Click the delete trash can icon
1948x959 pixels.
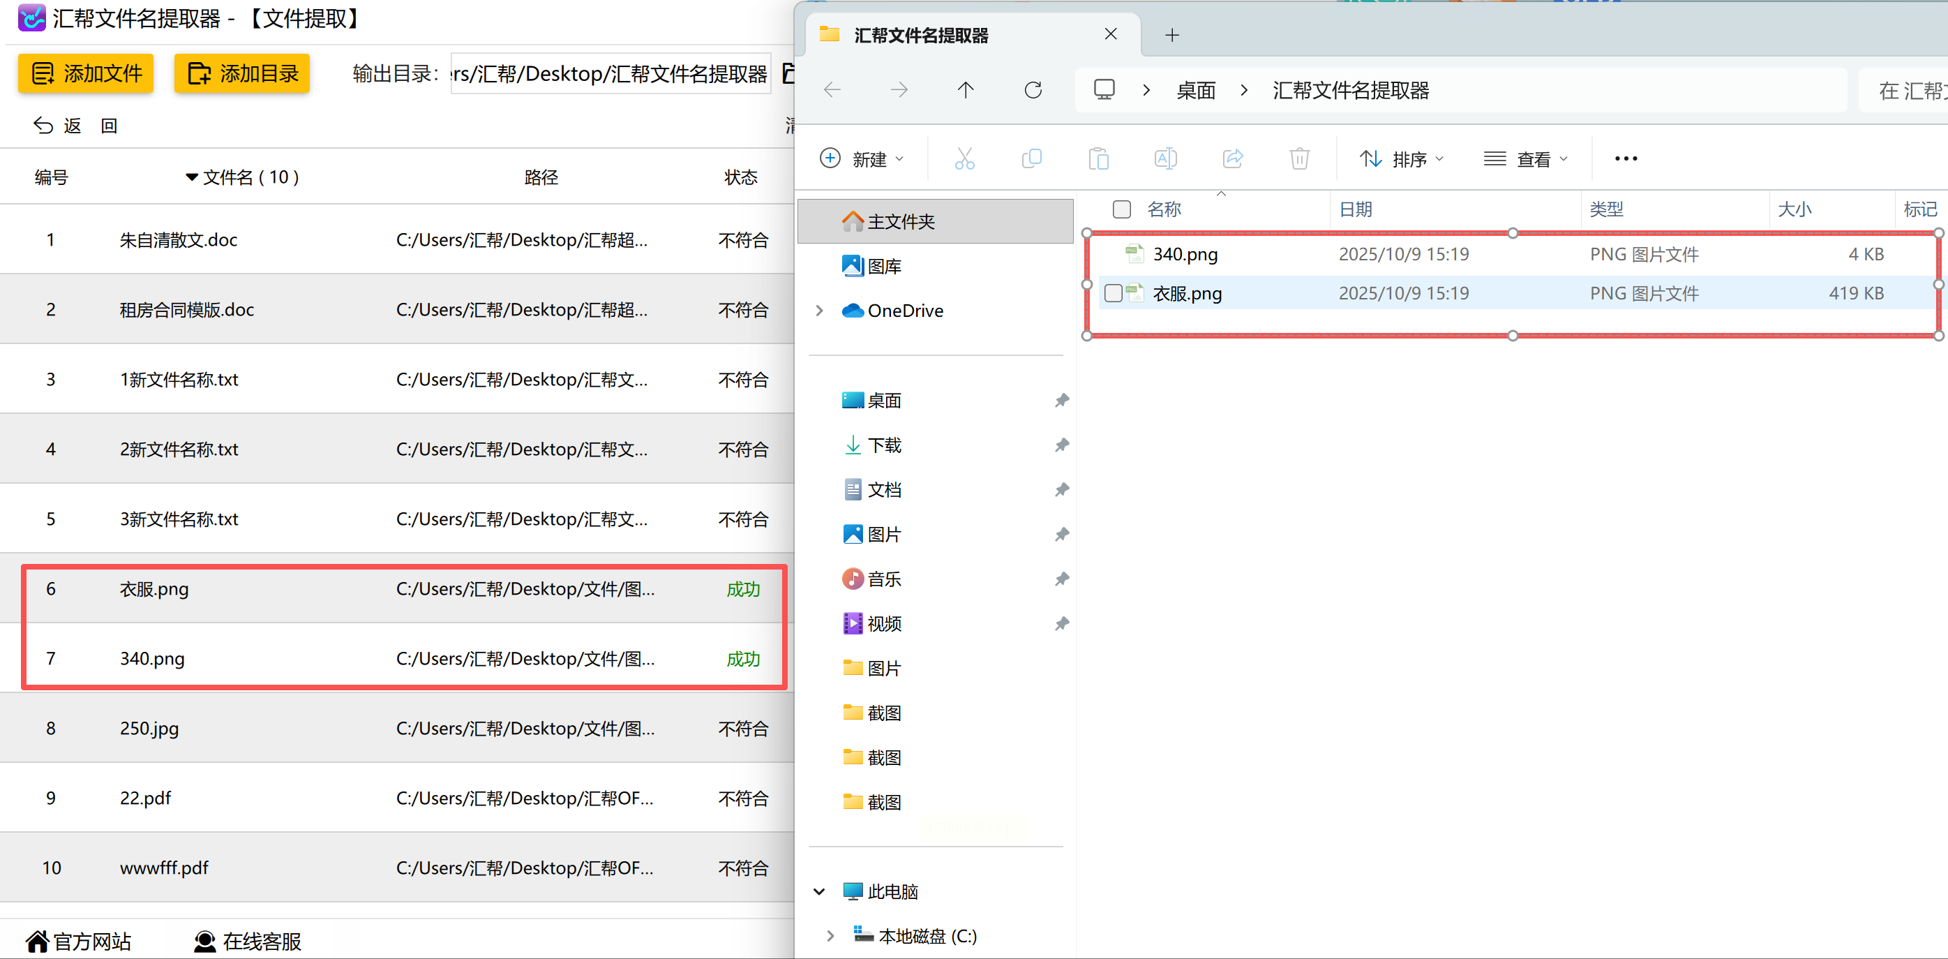pyautogui.click(x=1299, y=159)
